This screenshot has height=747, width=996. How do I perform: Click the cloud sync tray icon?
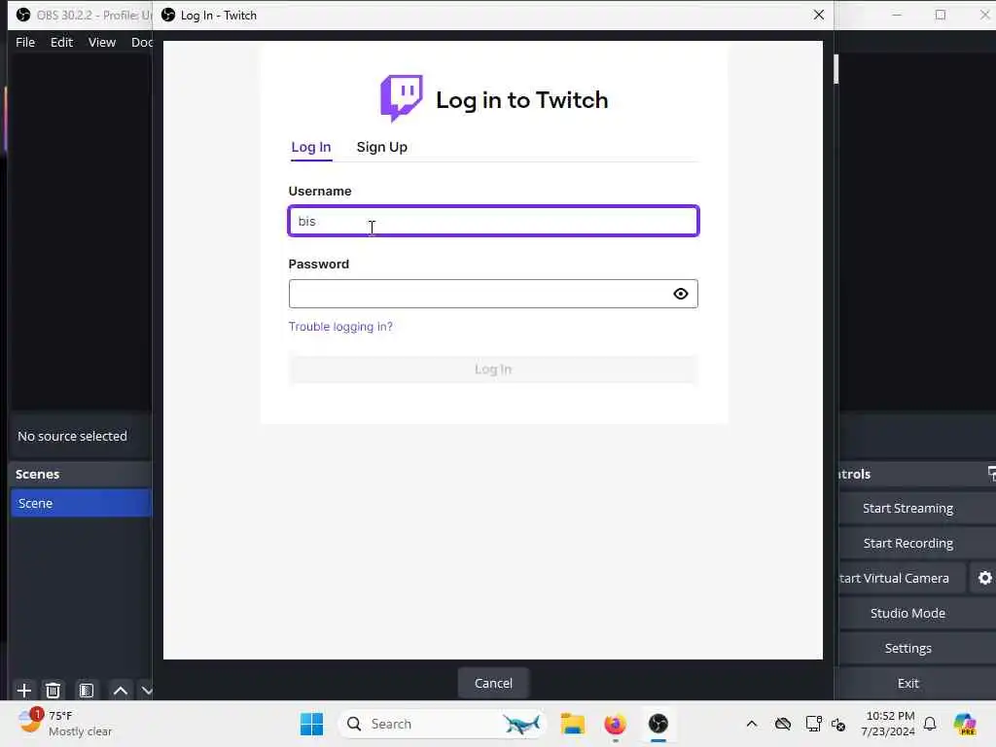point(783,724)
